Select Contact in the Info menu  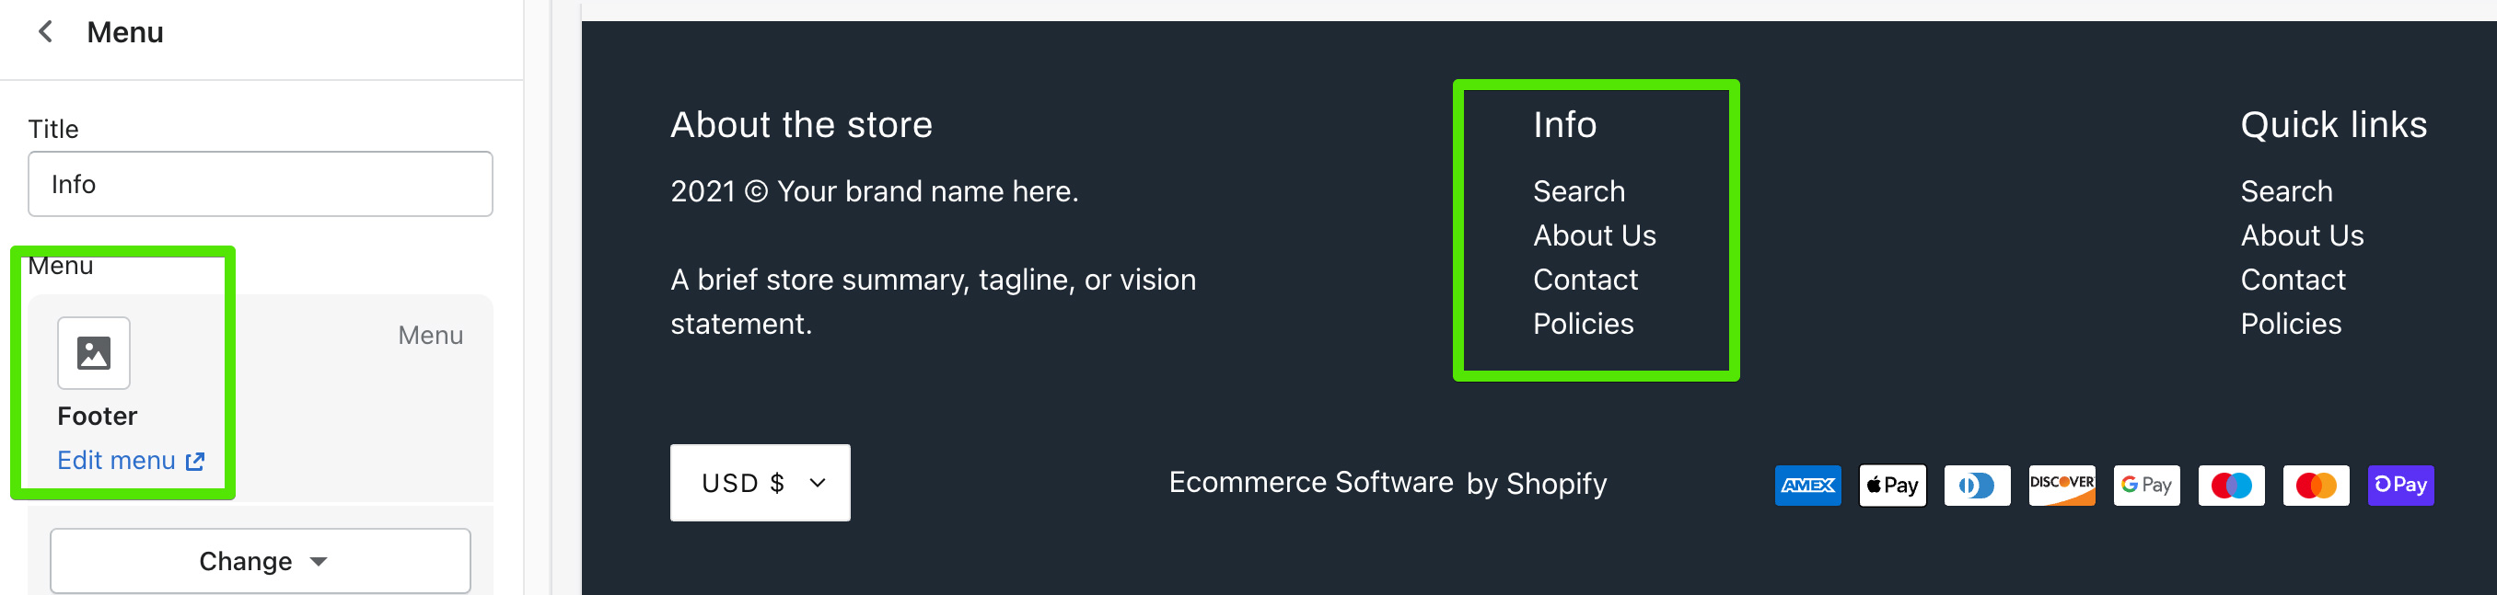click(1585, 280)
